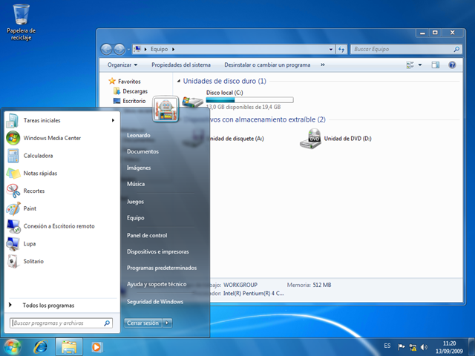
Task: Click the Action Center flag tray icon
Action: pos(401,347)
